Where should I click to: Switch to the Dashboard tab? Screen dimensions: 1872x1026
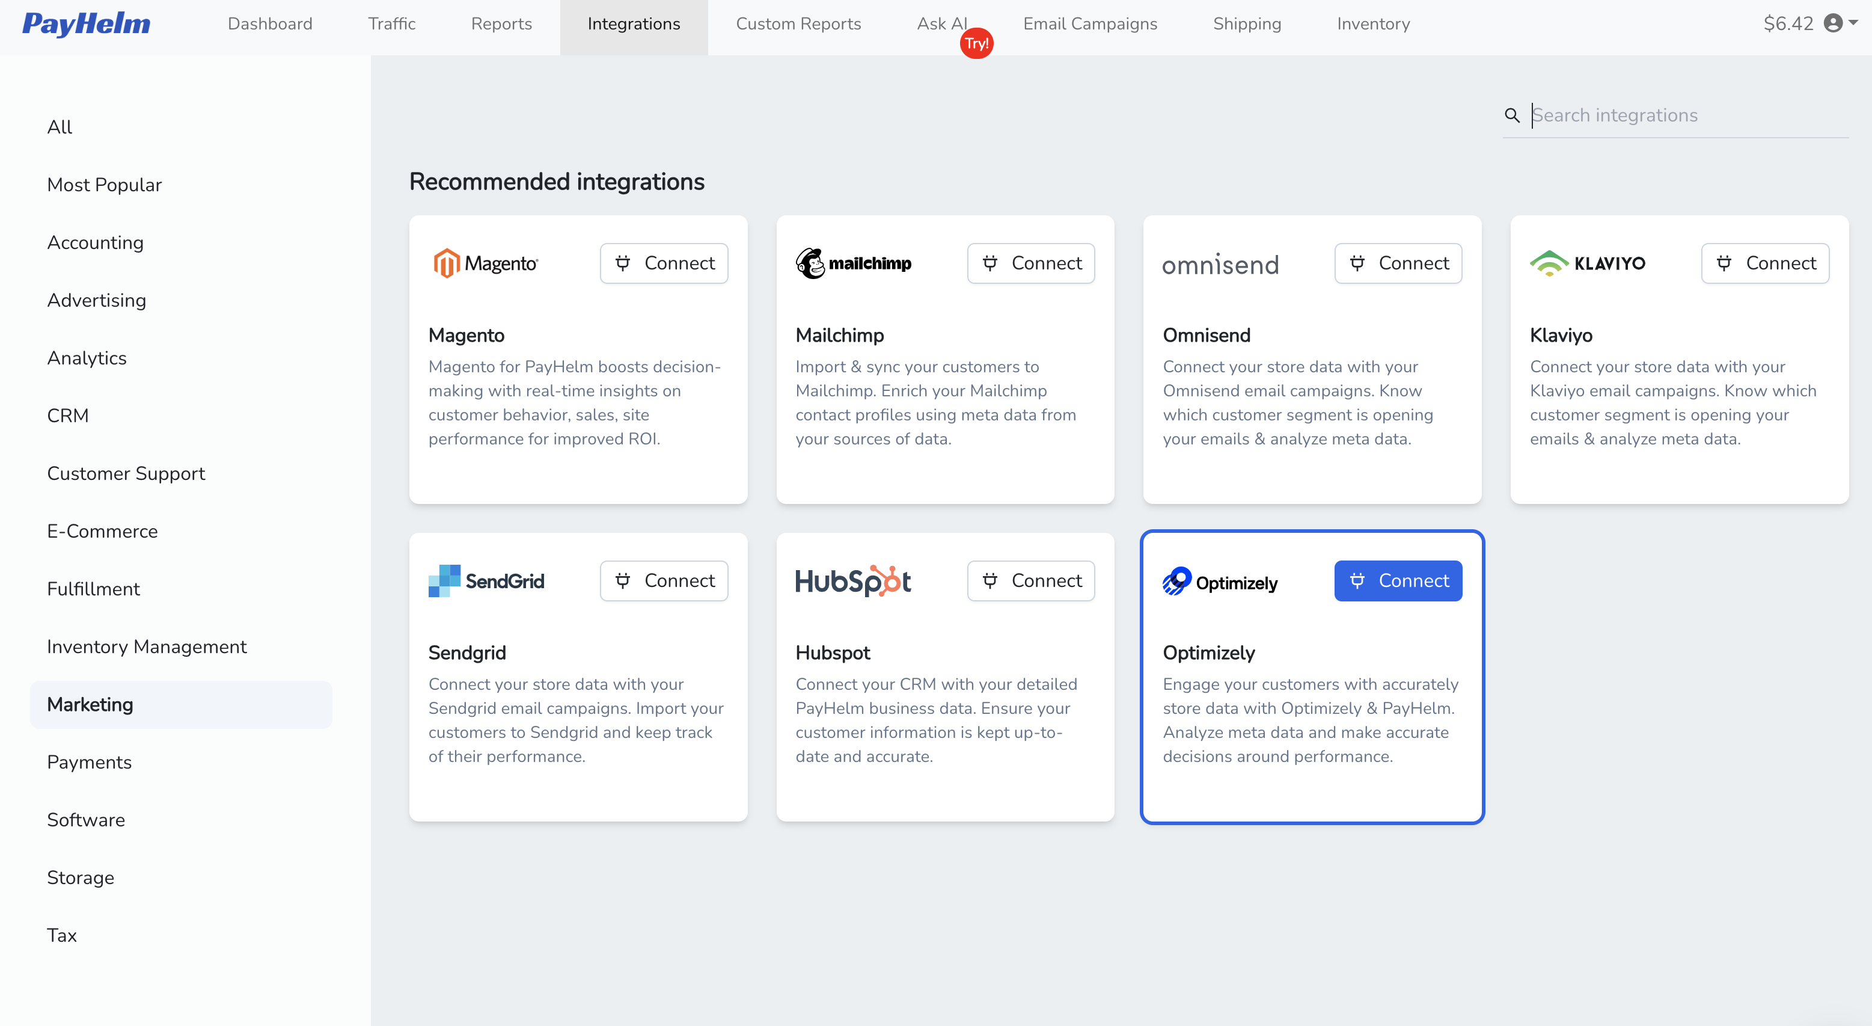[269, 24]
